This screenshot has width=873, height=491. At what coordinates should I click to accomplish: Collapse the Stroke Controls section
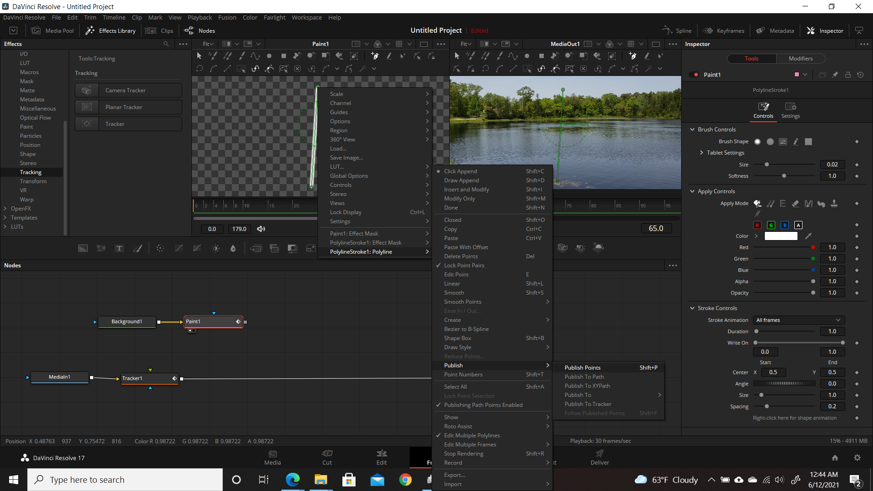click(692, 308)
